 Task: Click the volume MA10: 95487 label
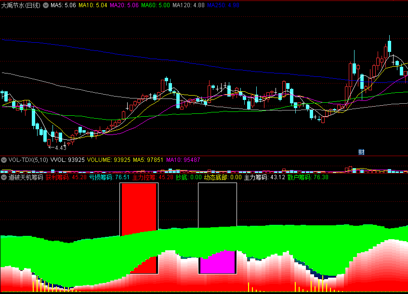coord(183,160)
